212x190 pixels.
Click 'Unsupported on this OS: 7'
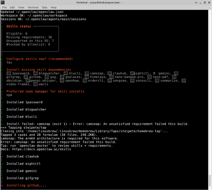(30, 41)
